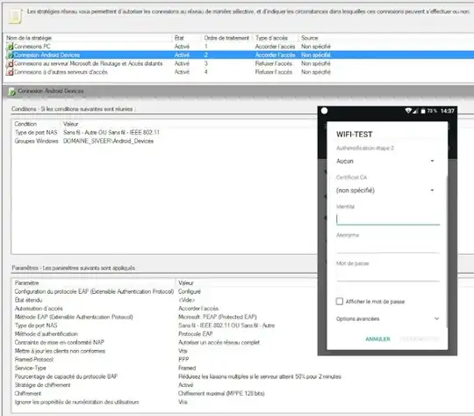
Task: Open the Authentification étape 2 dropdown
Action: (x=385, y=161)
